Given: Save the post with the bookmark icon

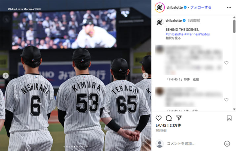Looking at the screenshot, I should coord(229,118).
